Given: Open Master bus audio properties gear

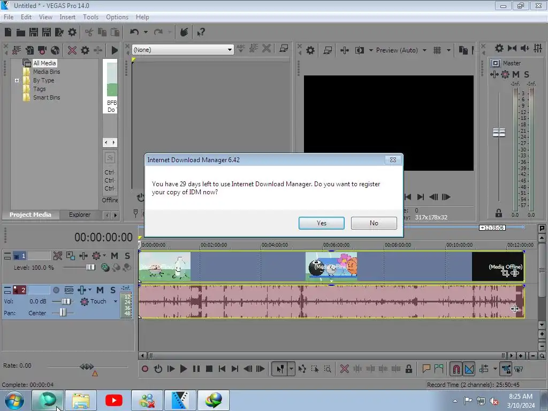Looking at the screenshot, I should (499, 48).
